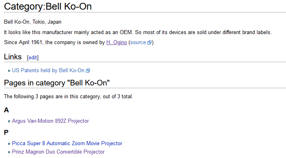Click the Bell Ko-On, Tokio, Japan text
The image size is (286, 158).
coord(33,22)
